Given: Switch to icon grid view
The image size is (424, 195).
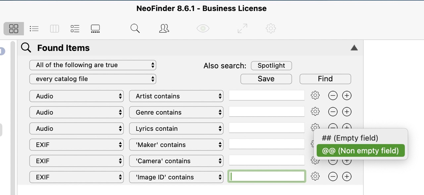Looking at the screenshot, I should [x=14, y=29].
